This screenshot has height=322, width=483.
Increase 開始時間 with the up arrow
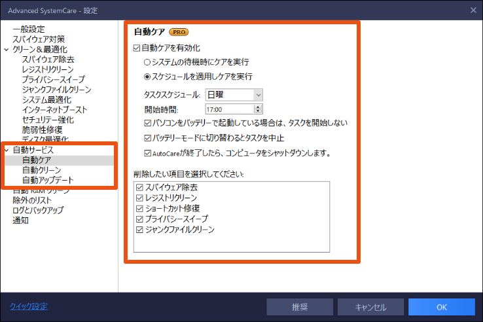point(258,107)
